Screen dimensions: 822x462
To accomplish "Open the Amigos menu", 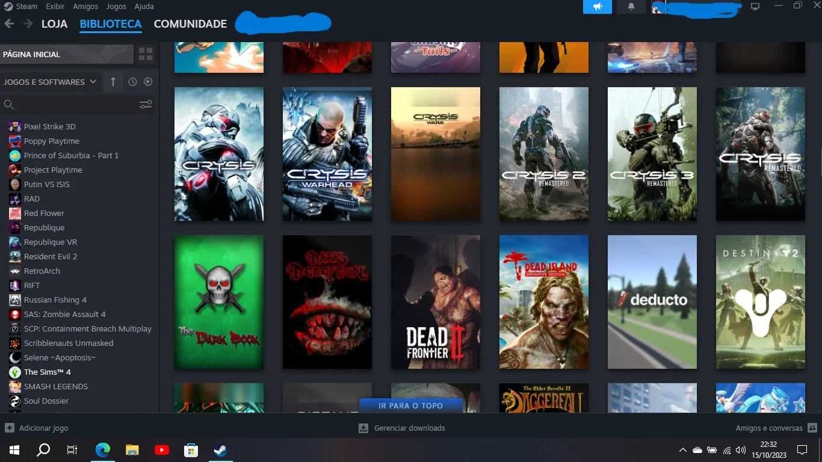I will pyautogui.click(x=85, y=7).
